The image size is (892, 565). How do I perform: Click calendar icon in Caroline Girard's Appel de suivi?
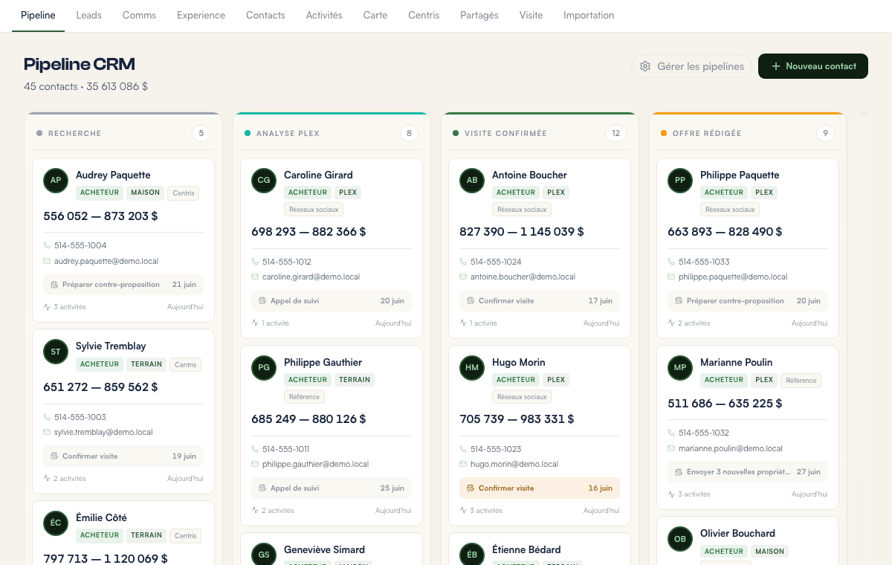pyautogui.click(x=262, y=301)
